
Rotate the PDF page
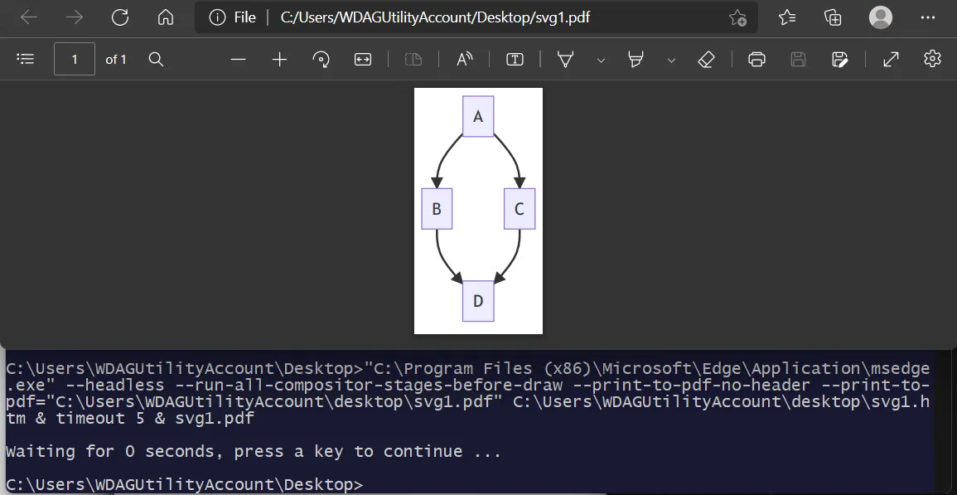click(321, 59)
